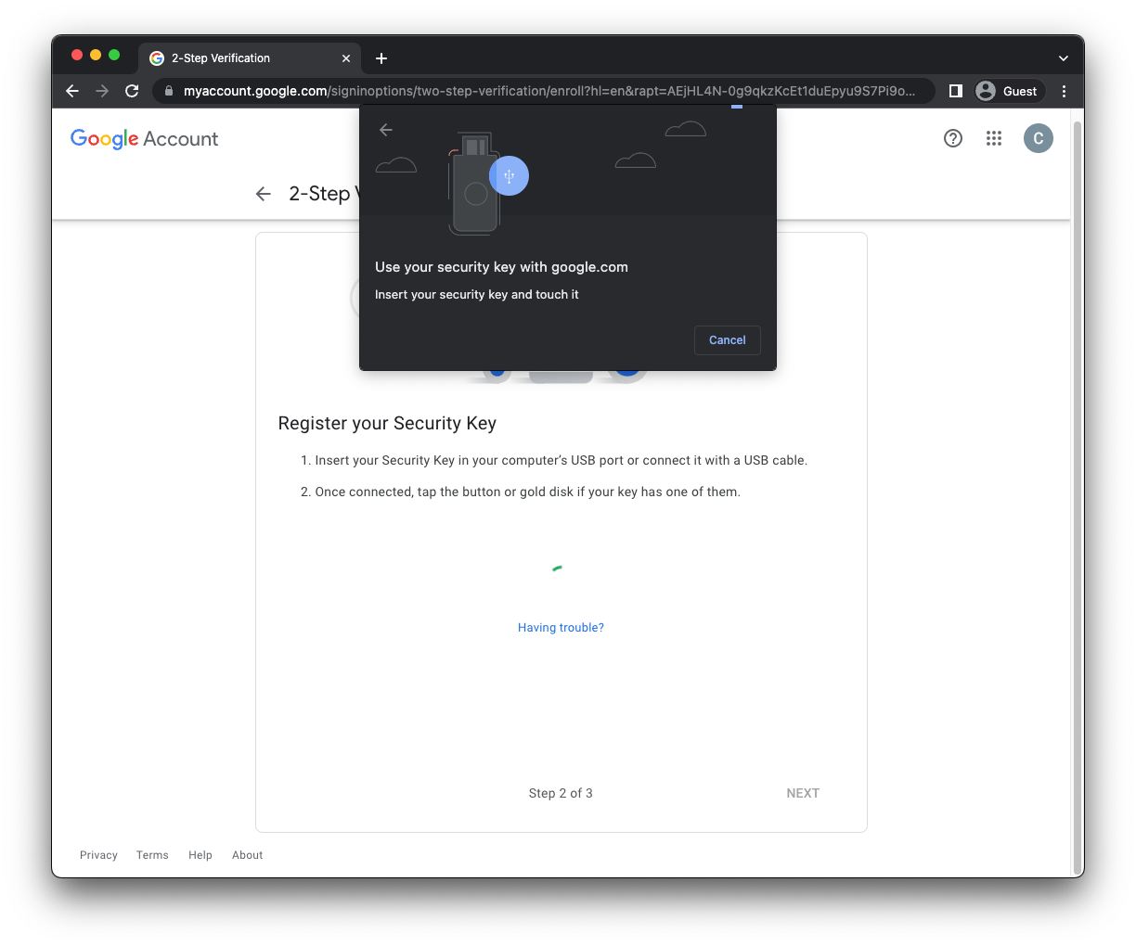
Task: Open the Privacy footer link
Action: tap(98, 855)
